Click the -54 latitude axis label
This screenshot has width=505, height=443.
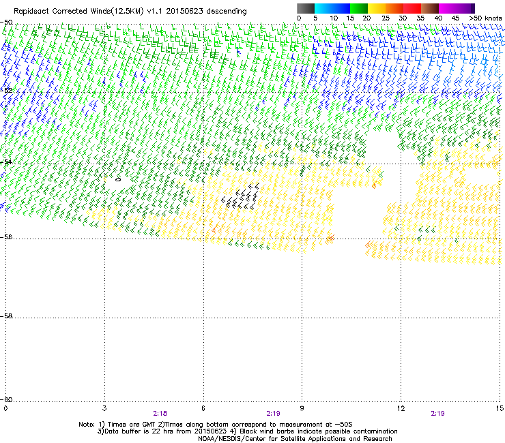(6, 162)
